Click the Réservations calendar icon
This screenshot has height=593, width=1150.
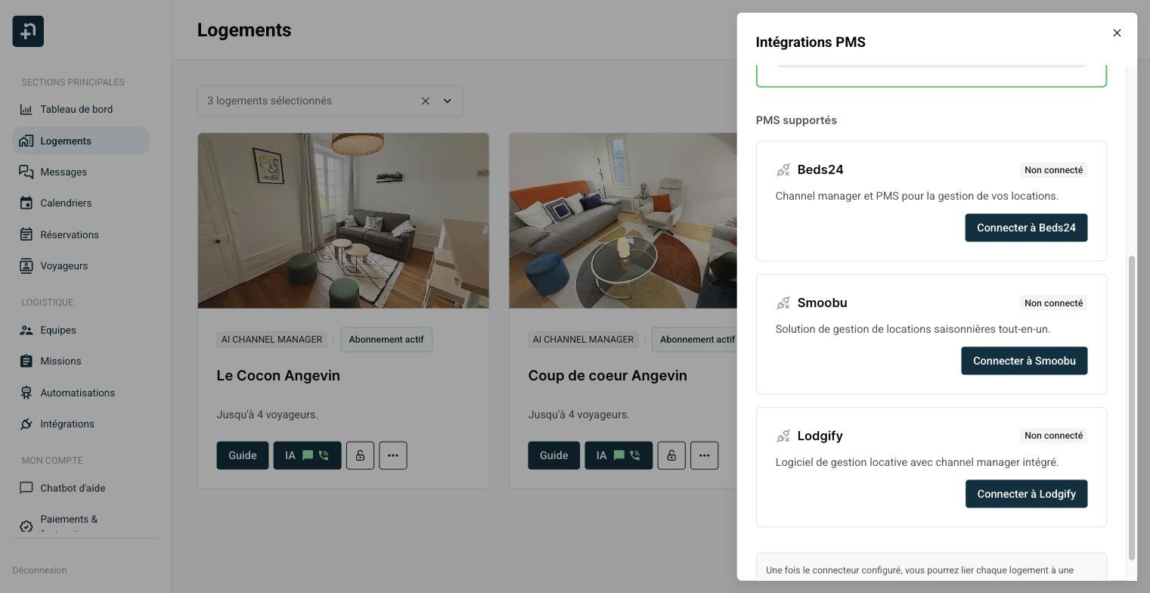(26, 235)
